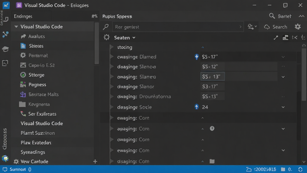
Task: Collapse panel with top-right chevron
Action: coord(302,16)
